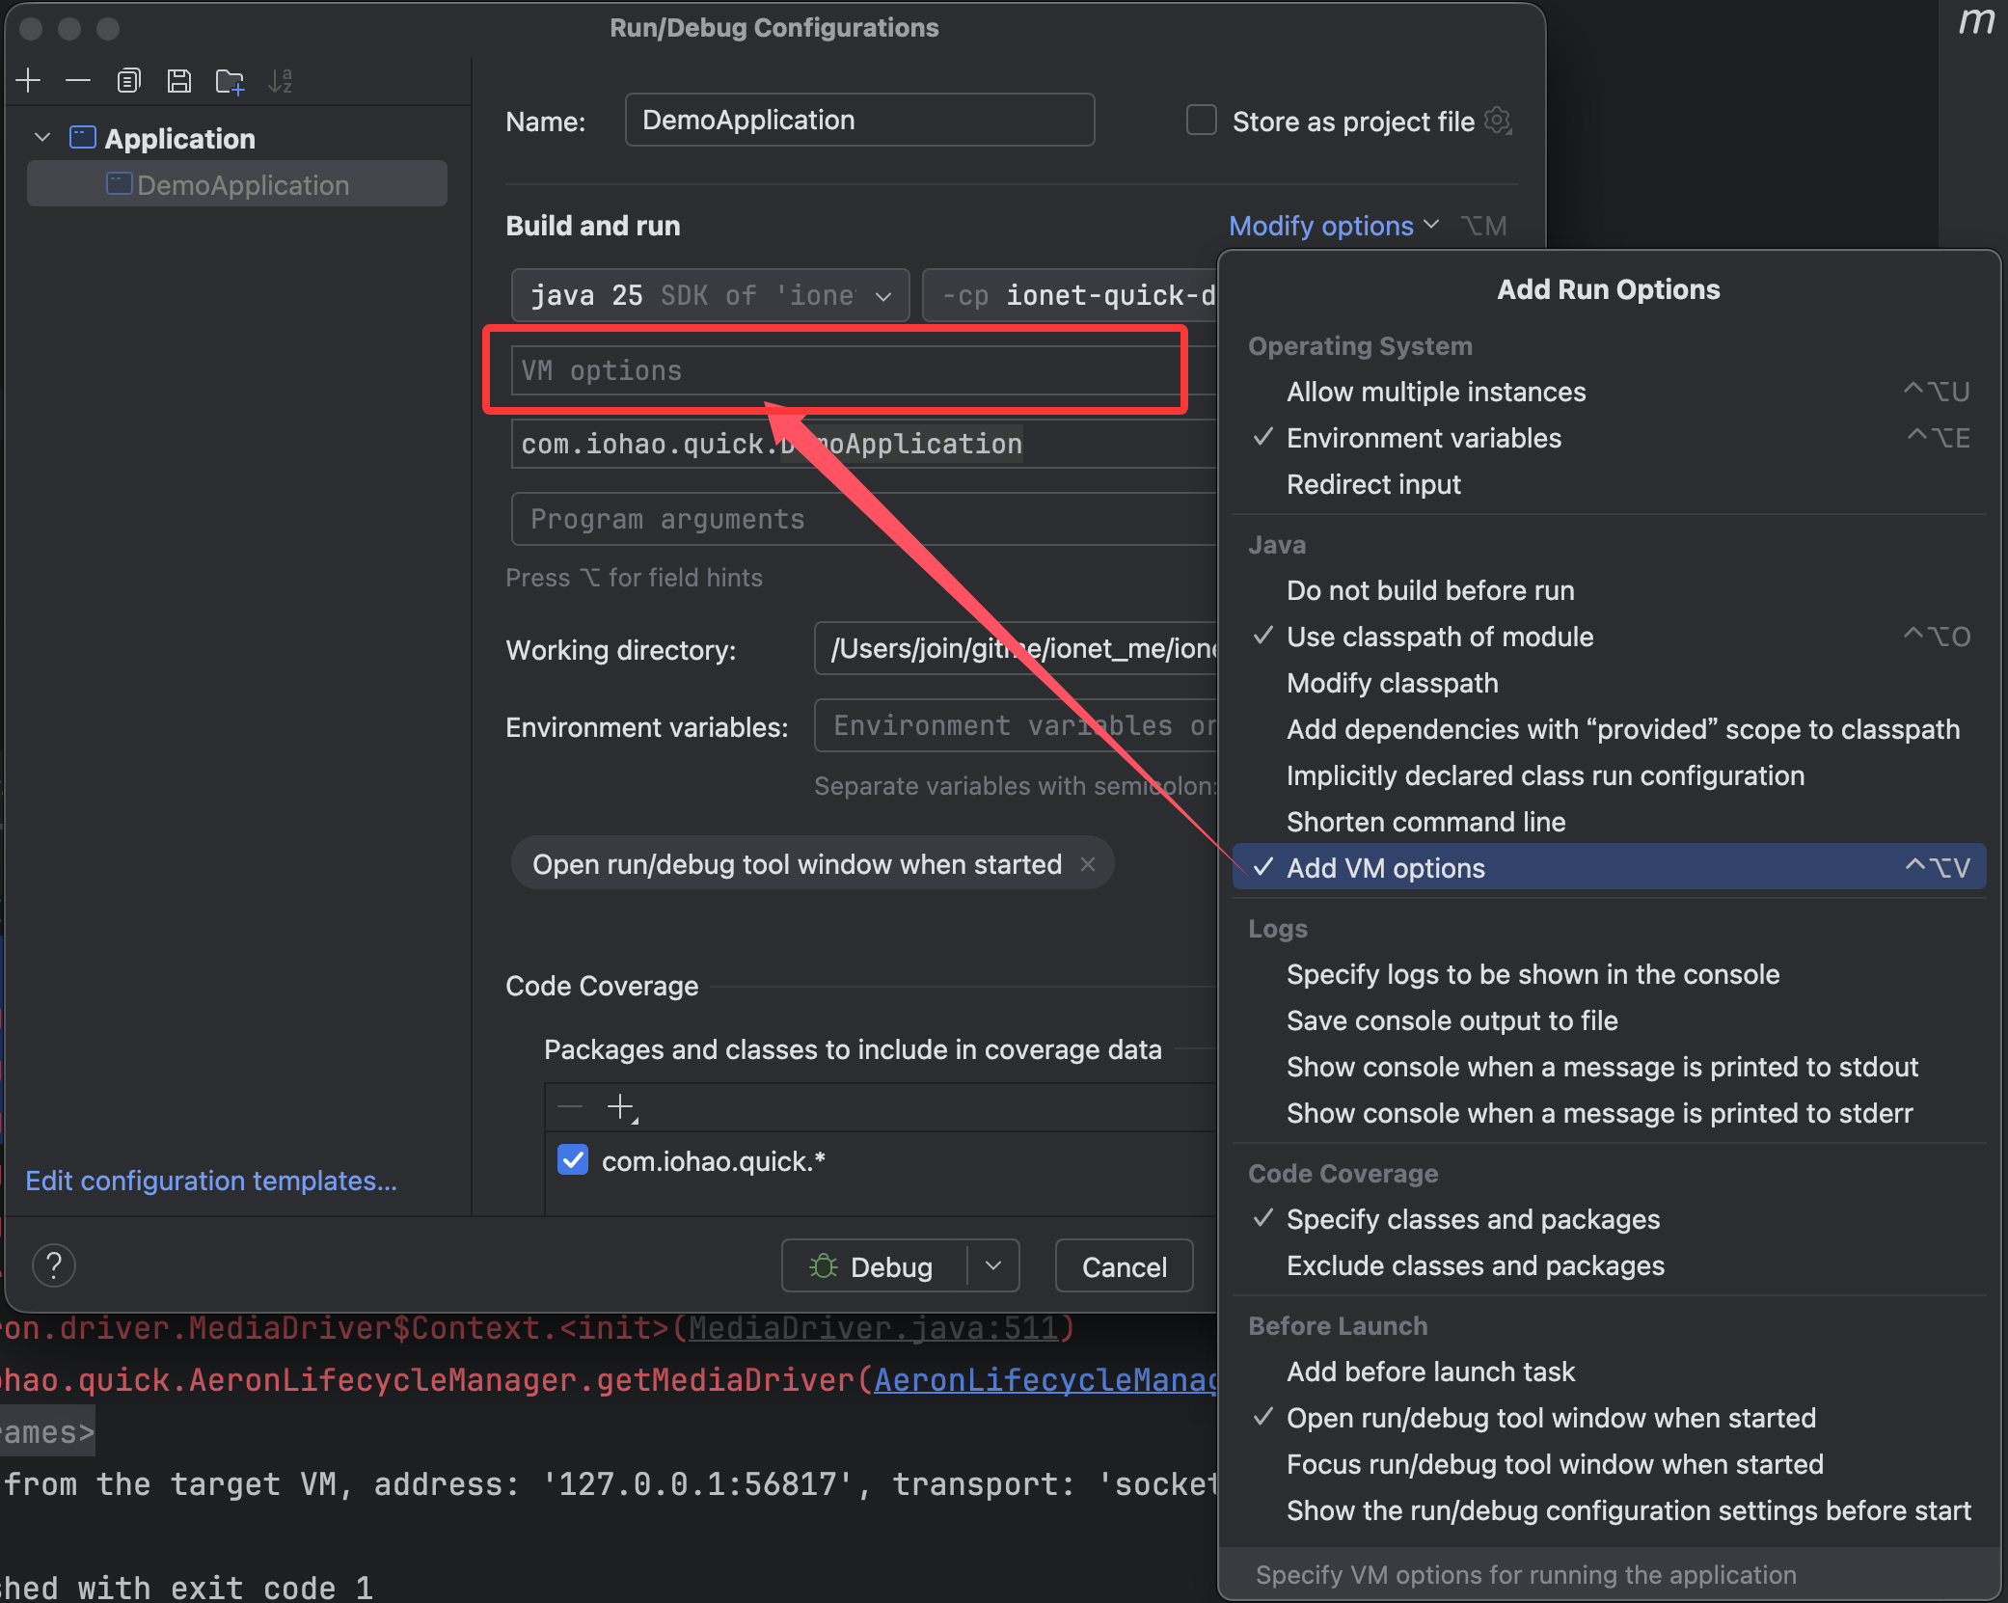The image size is (2008, 1603).
Task: Open the Help question mark button
Action: [54, 1265]
